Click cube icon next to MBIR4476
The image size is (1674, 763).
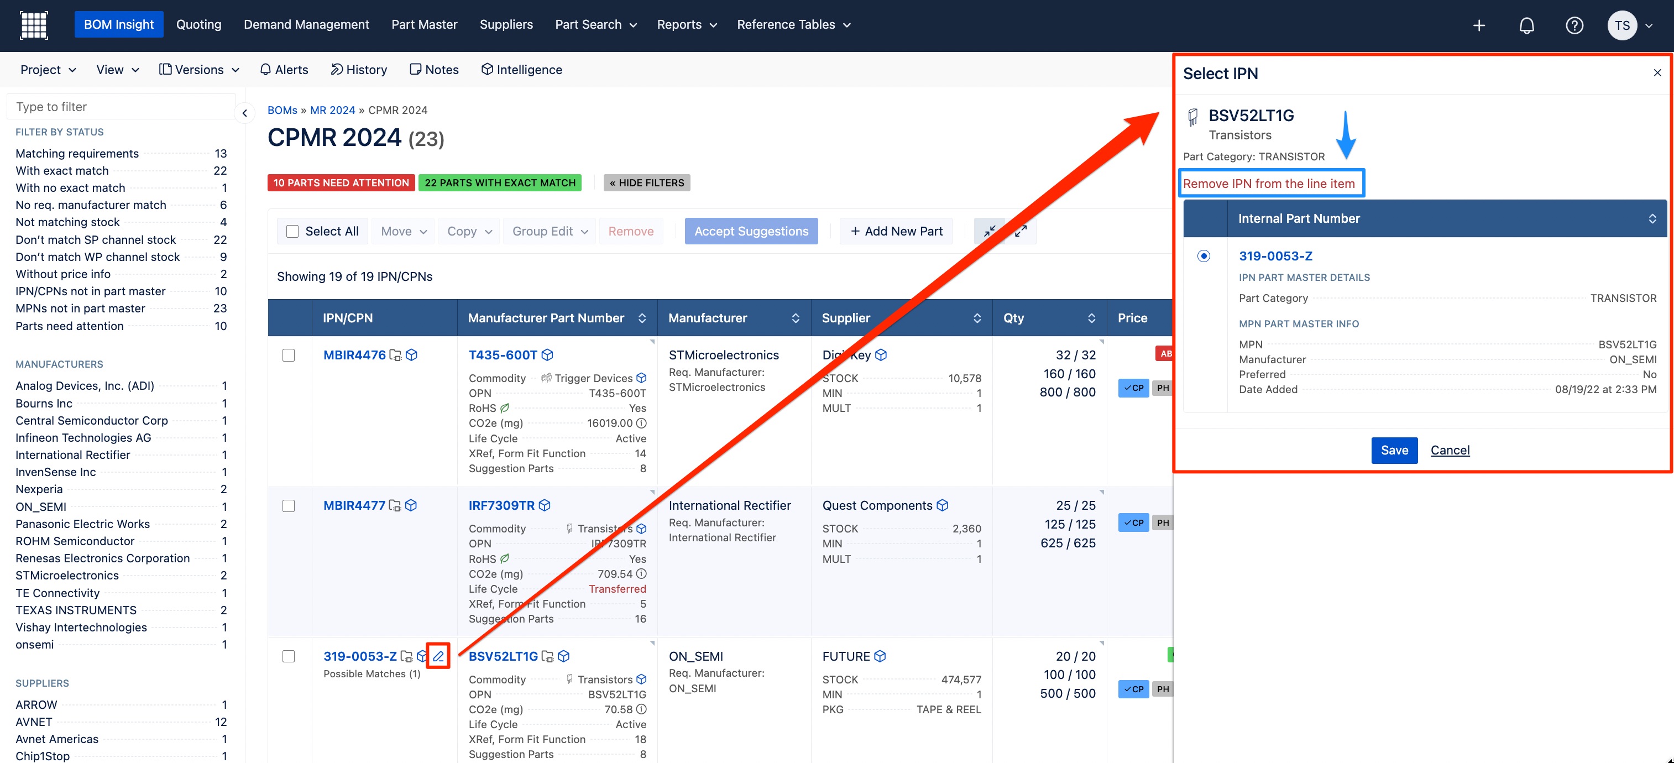(411, 355)
